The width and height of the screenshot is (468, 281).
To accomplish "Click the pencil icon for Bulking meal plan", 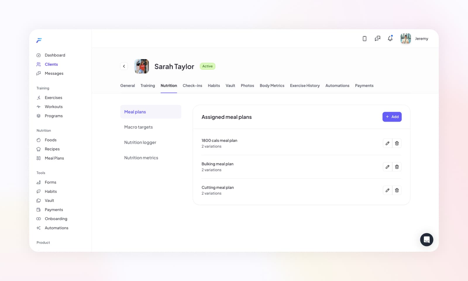I will [387, 167].
